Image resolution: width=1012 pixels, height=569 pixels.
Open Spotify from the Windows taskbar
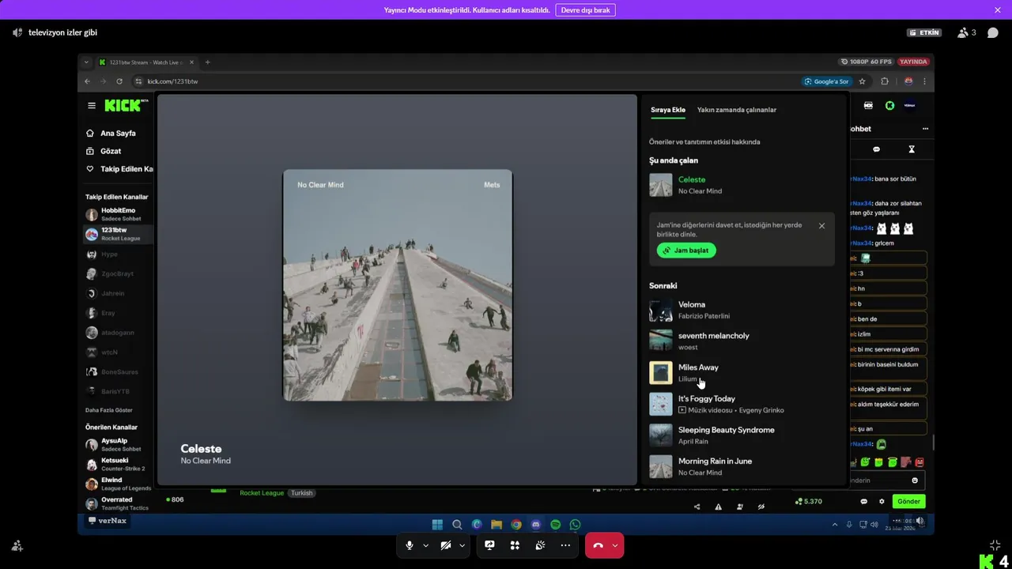[555, 525]
